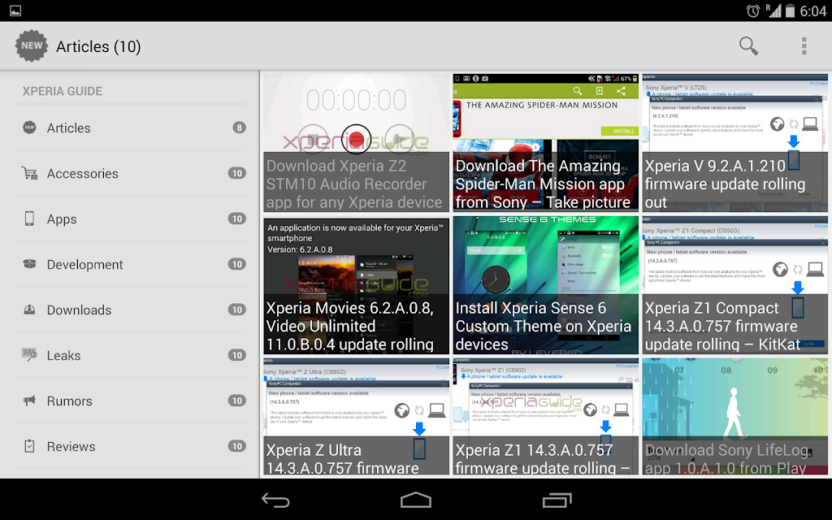Select the Downloads category
The width and height of the screenshot is (832, 520).
click(131, 310)
